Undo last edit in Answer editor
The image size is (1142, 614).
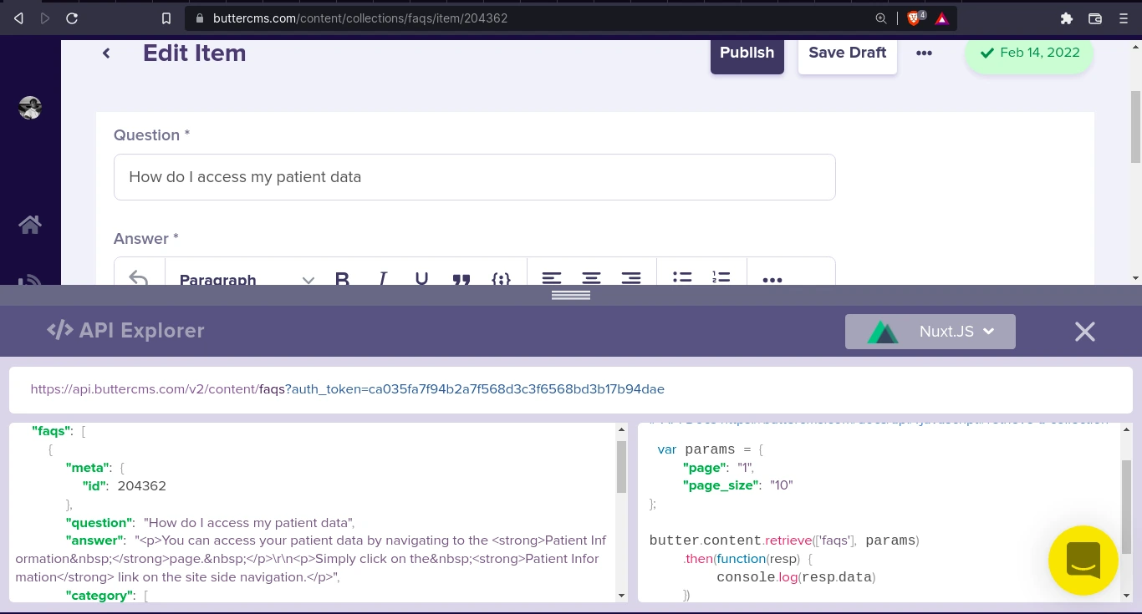coord(139,279)
